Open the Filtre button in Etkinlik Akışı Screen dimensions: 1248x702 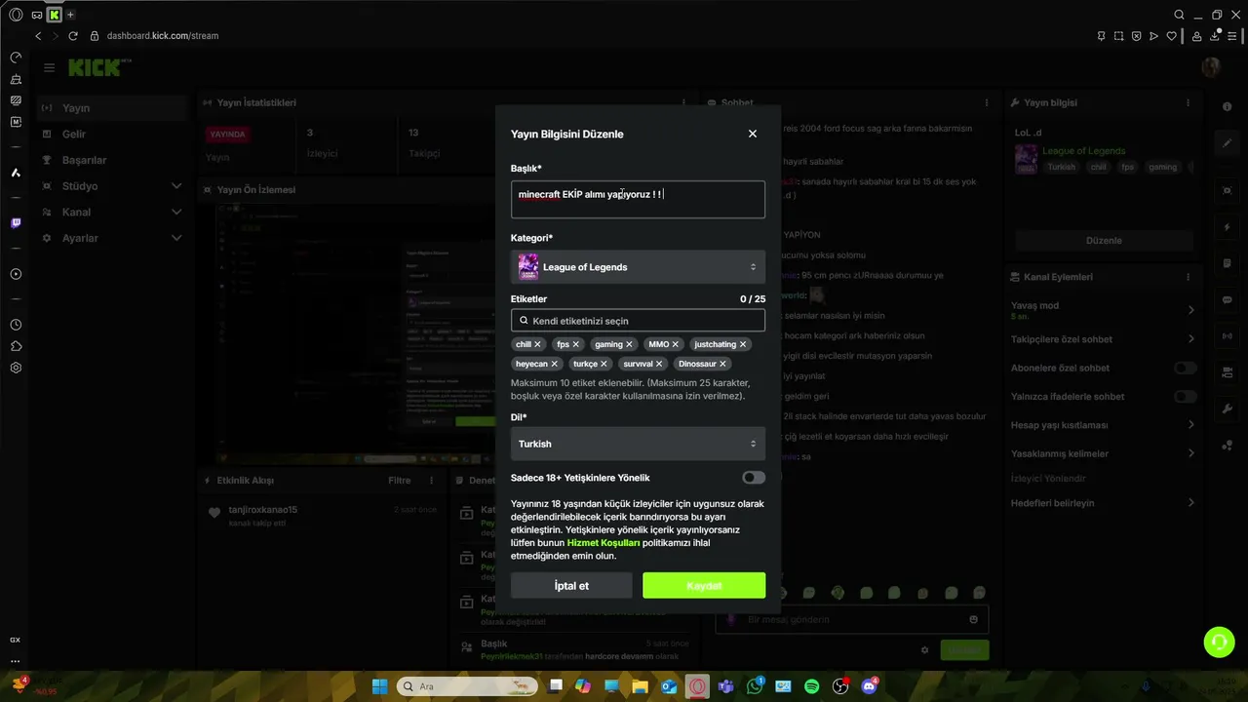[400, 481]
